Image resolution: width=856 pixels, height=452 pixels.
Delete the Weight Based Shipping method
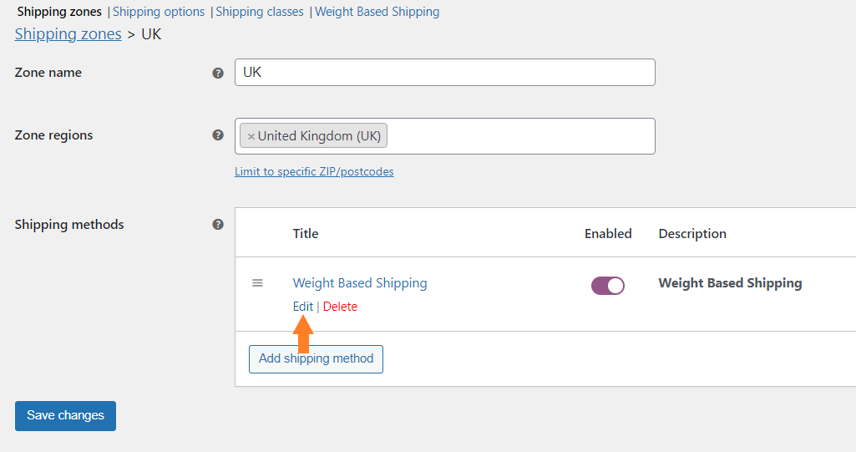click(340, 307)
